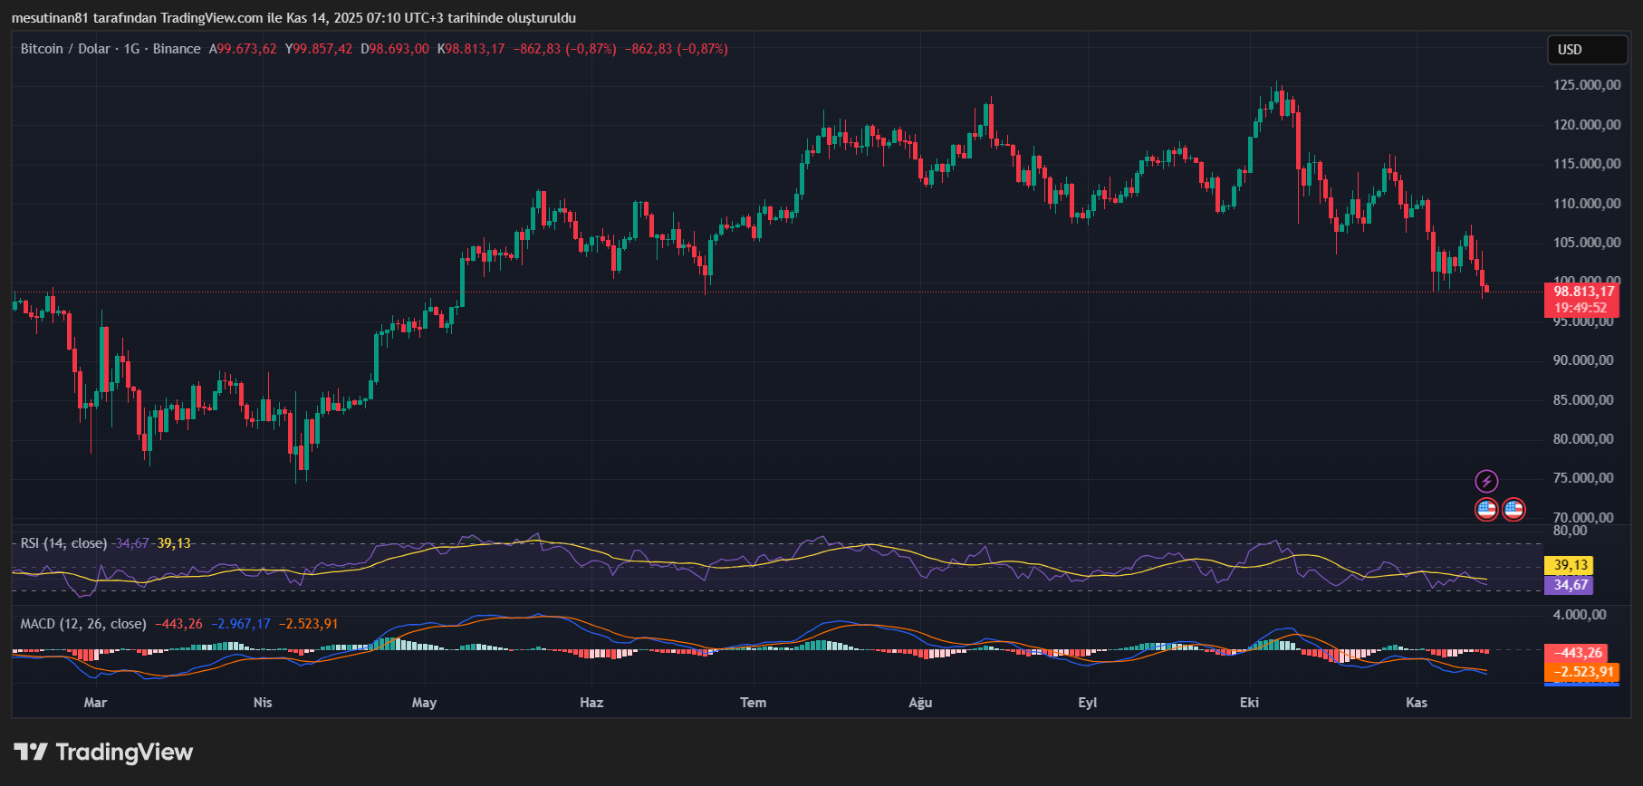Click the RSI scale label 80,00
This screenshot has height=786, width=1643.
click(1571, 531)
